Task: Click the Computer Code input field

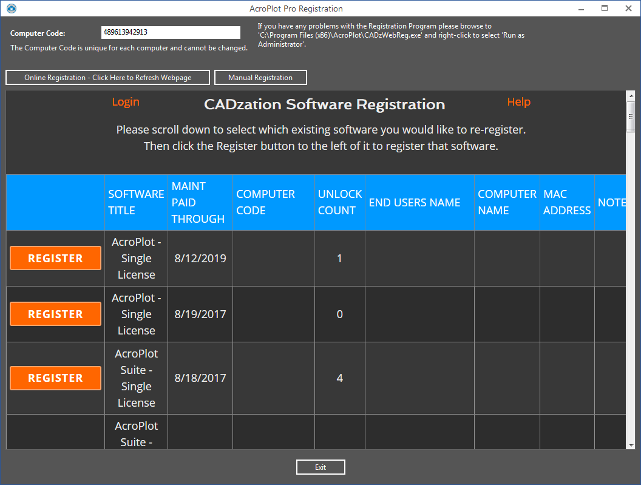Action: click(x=171, y=32)
